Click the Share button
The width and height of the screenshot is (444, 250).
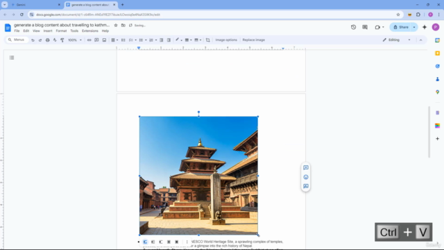tap(401, 27)
